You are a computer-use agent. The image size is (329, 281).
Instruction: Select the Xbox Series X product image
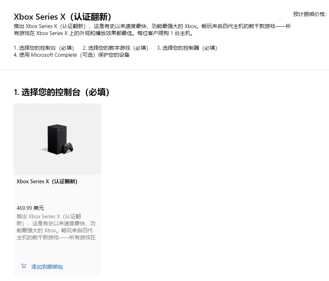click(57, 139)
